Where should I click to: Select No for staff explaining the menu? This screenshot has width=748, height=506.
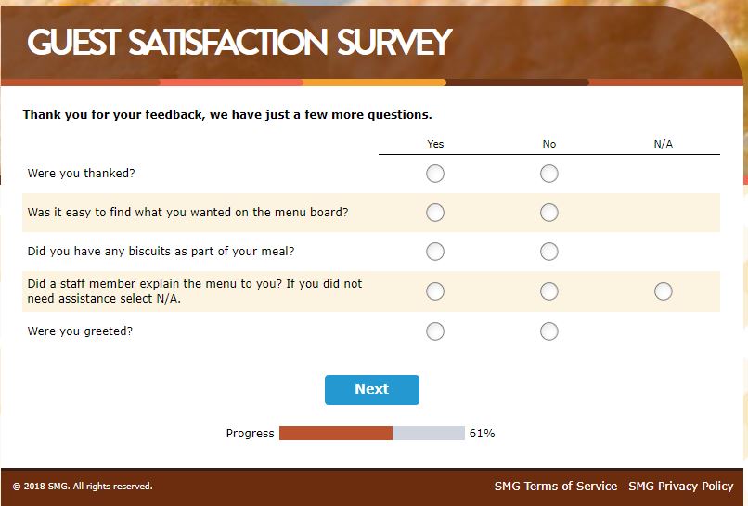tap(549, 292)
